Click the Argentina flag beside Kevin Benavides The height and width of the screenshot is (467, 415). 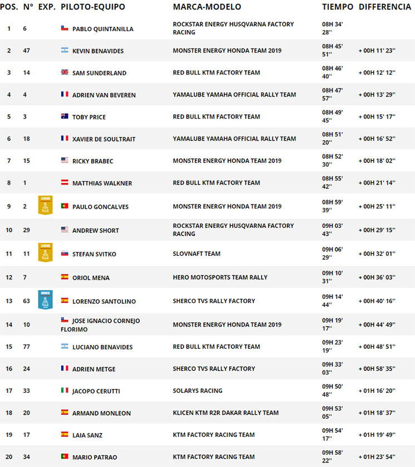(x=65, y=50)
